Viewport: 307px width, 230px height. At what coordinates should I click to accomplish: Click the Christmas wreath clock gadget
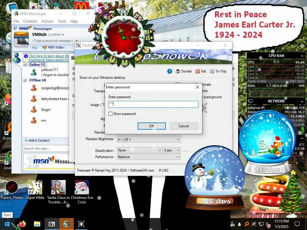pyautogui.click(x=123, y=37)
